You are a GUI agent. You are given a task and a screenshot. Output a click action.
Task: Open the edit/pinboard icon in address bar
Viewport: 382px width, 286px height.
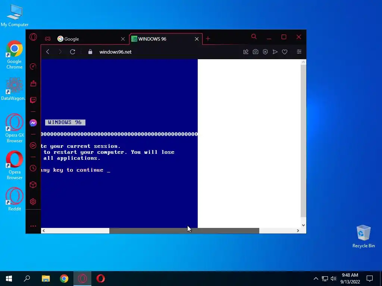click(x=246, y=52)
